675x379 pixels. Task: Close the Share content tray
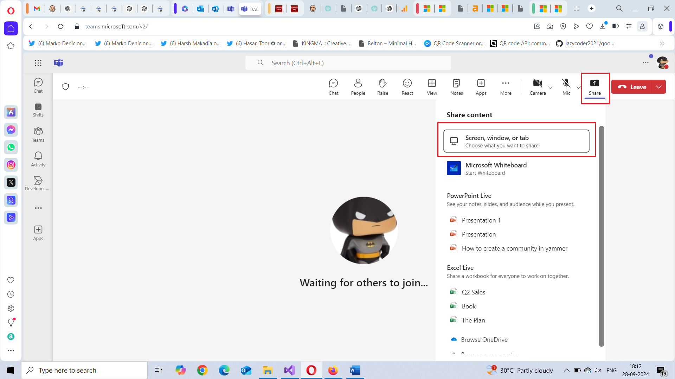click(x=594, y=87)
